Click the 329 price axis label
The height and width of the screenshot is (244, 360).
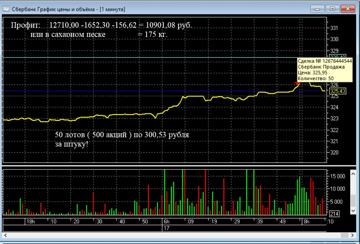click(334, 51)
